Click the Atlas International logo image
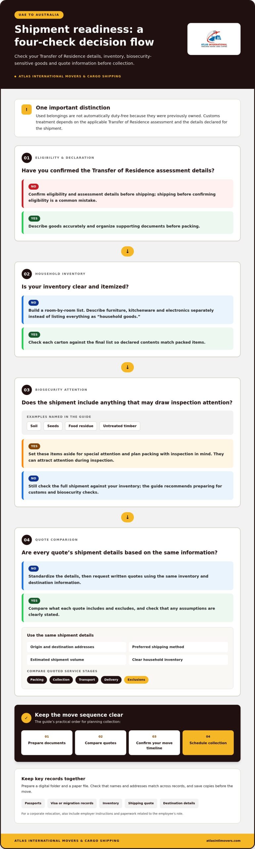Image resolution: width=255 pixels, height=849 pixels. coord(214,39)
